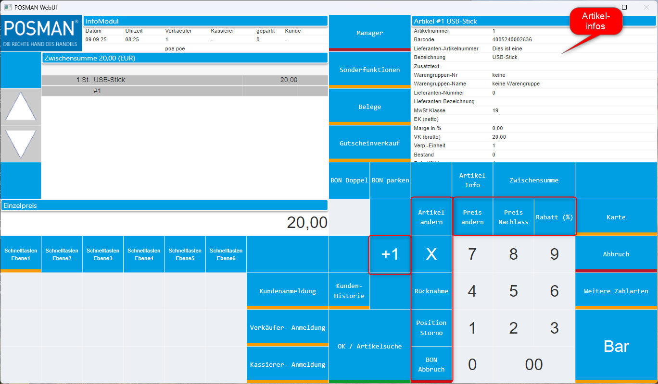
Task: Click the Position Storno button
Action: coord(431,328)
